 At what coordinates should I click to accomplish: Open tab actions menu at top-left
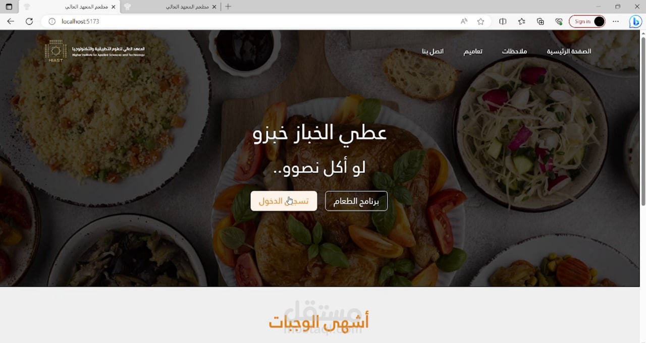9,7
